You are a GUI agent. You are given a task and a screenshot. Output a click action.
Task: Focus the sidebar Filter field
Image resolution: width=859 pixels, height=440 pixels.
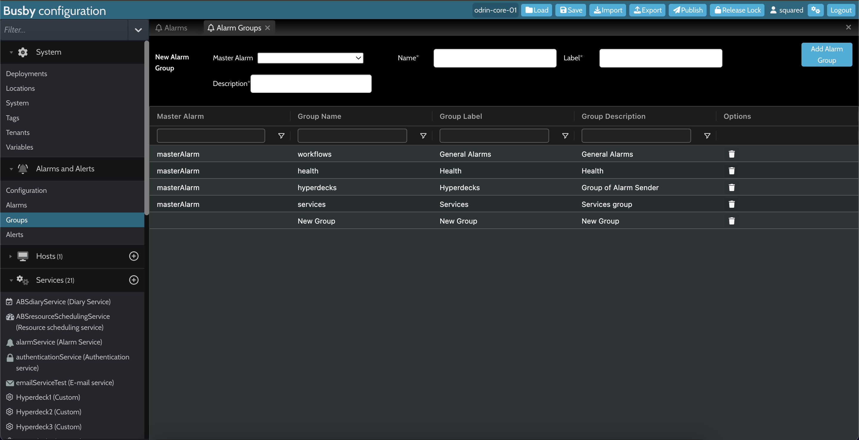(x=64, y=30)
